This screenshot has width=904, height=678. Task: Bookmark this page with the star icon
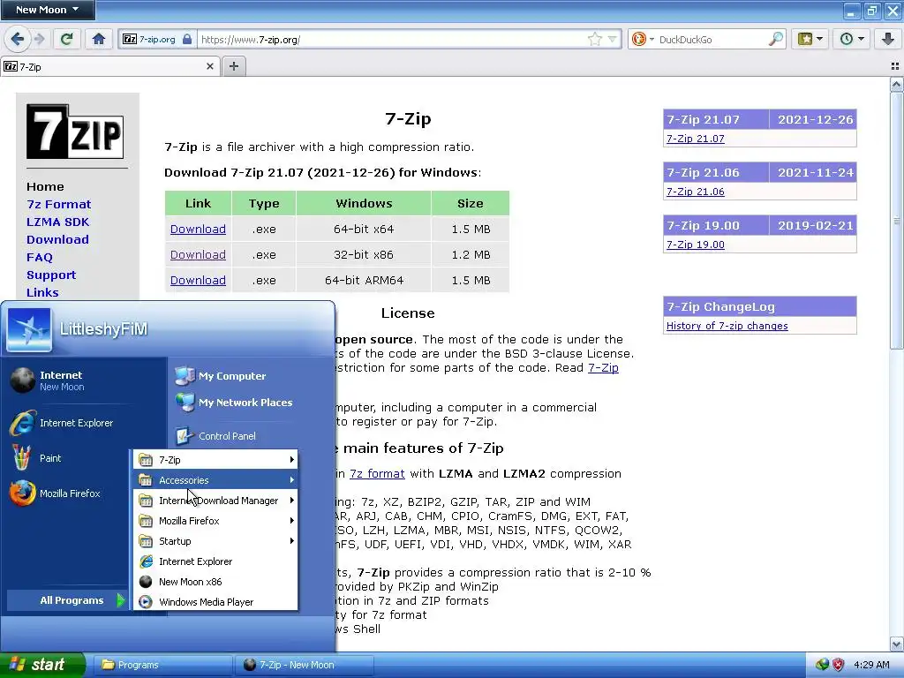(594, 39)
